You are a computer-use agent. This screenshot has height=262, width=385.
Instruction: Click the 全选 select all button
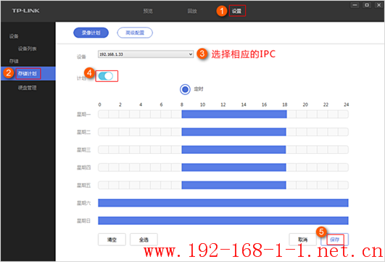[x=144, y=240]
